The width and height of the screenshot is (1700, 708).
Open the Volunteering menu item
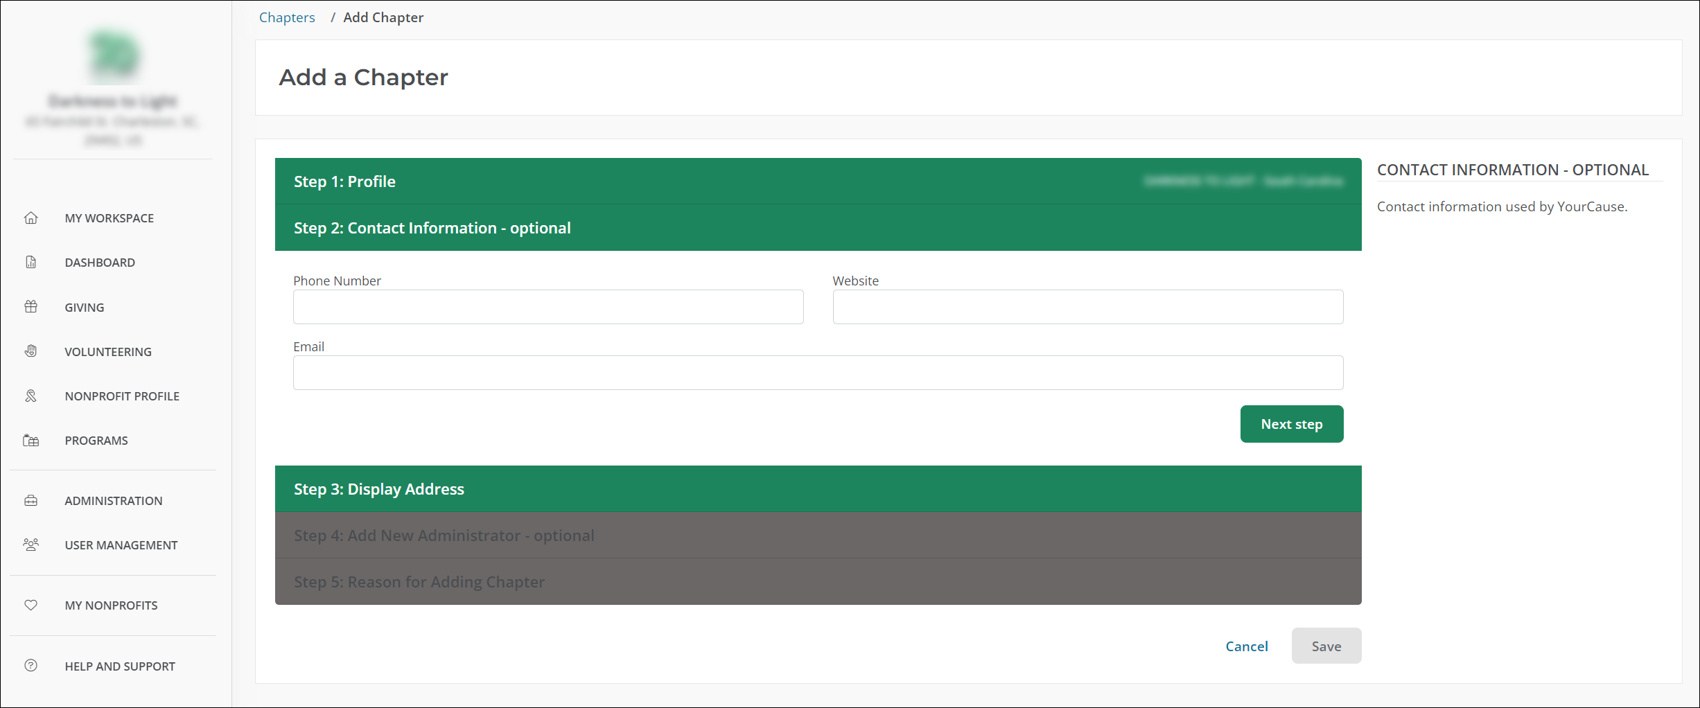pos(108,352)
